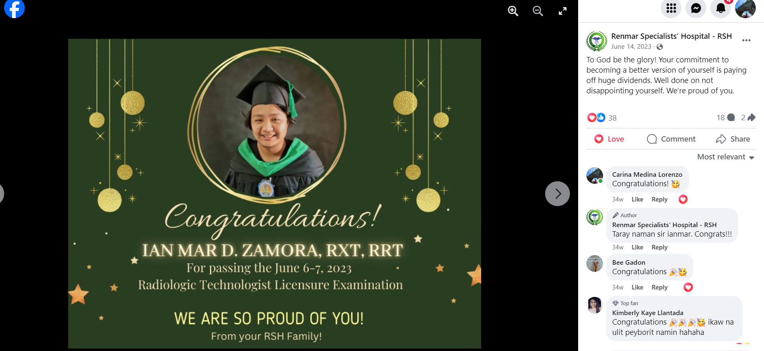The height and width of the screenshot is (351, 764).
Task: Expand Most relevant comment sorting
Action: (726, 157)
